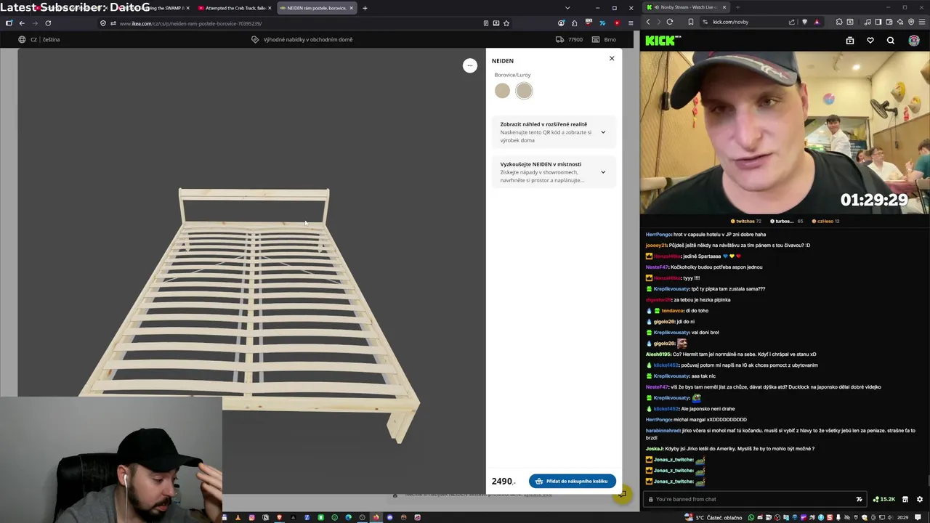This screenshot has height=523, width=930.
Task: Bookmark icon left of kick.com address
Action: click(x=691, y=22)
